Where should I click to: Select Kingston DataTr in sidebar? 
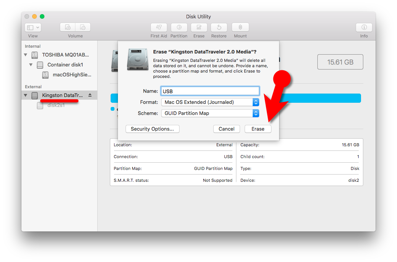coord(62,95)
